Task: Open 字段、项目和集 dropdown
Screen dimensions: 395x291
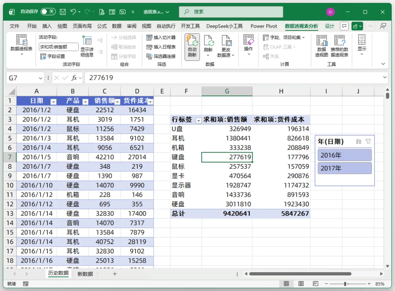Action: [x=284, y=38]
